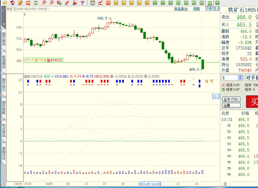Switch to daily 日 K-line period
The height and width of the screenshot is (188, 258).
point(116,3)
